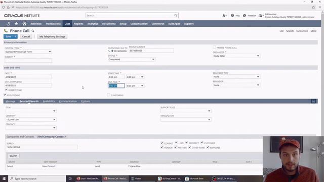Image resolution: width=324 pixels, height=182 pixels.
Task: Uncheck the Customer search filter checkbox
Action: click(x=202, y=143)
